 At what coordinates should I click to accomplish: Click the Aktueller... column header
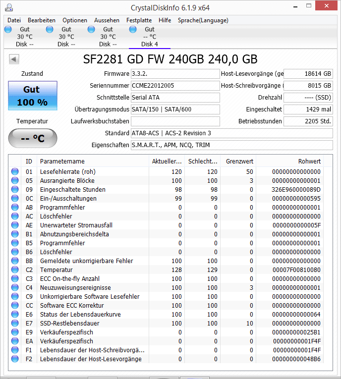click(x=167, y=161)
